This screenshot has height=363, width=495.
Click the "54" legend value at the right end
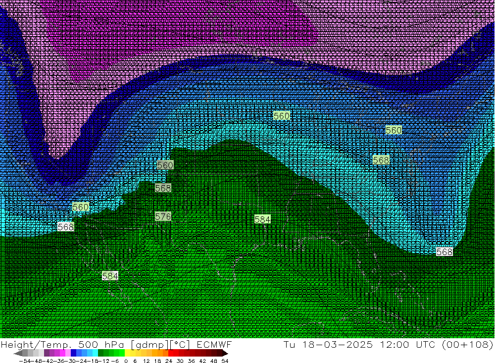pyautogui.click(x=225, y=361)
